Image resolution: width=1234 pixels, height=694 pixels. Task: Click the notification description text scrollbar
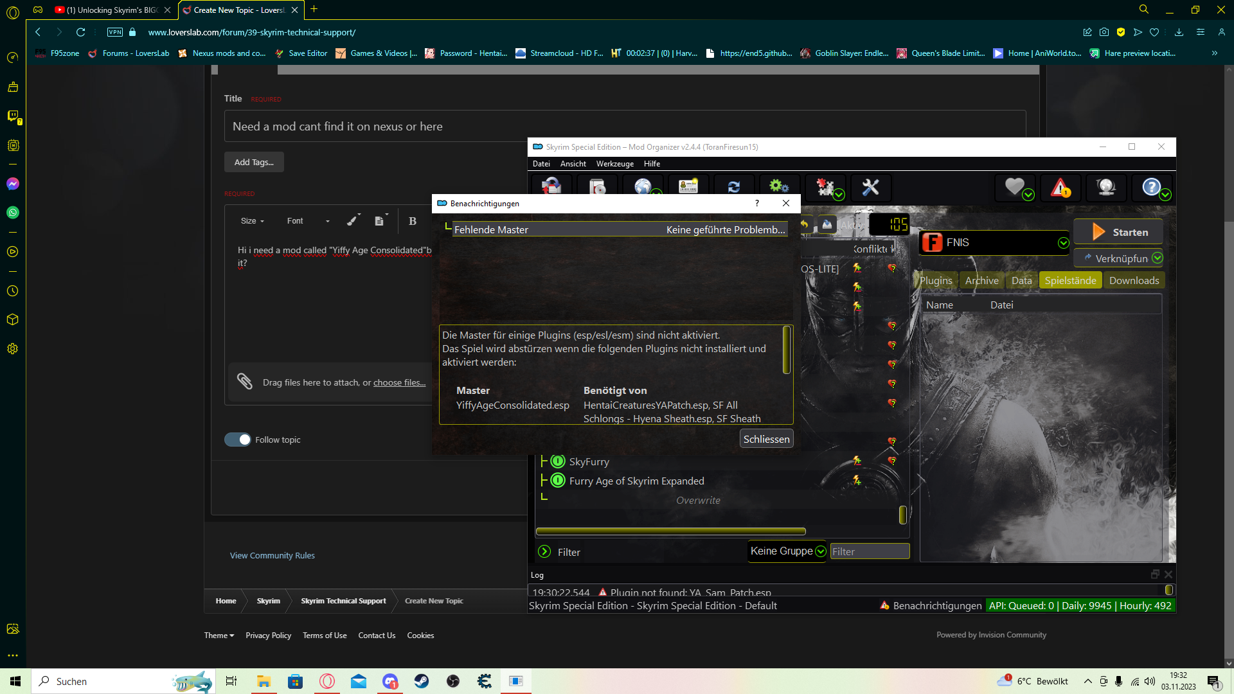786,350
